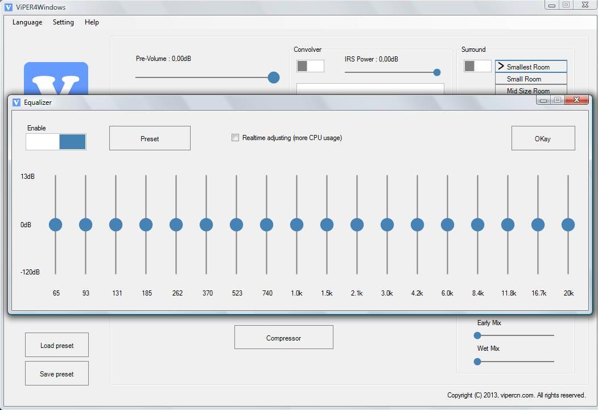Toggle the Convolver switch on
Viewport: 598px width, 410px height.
point(310,66)
